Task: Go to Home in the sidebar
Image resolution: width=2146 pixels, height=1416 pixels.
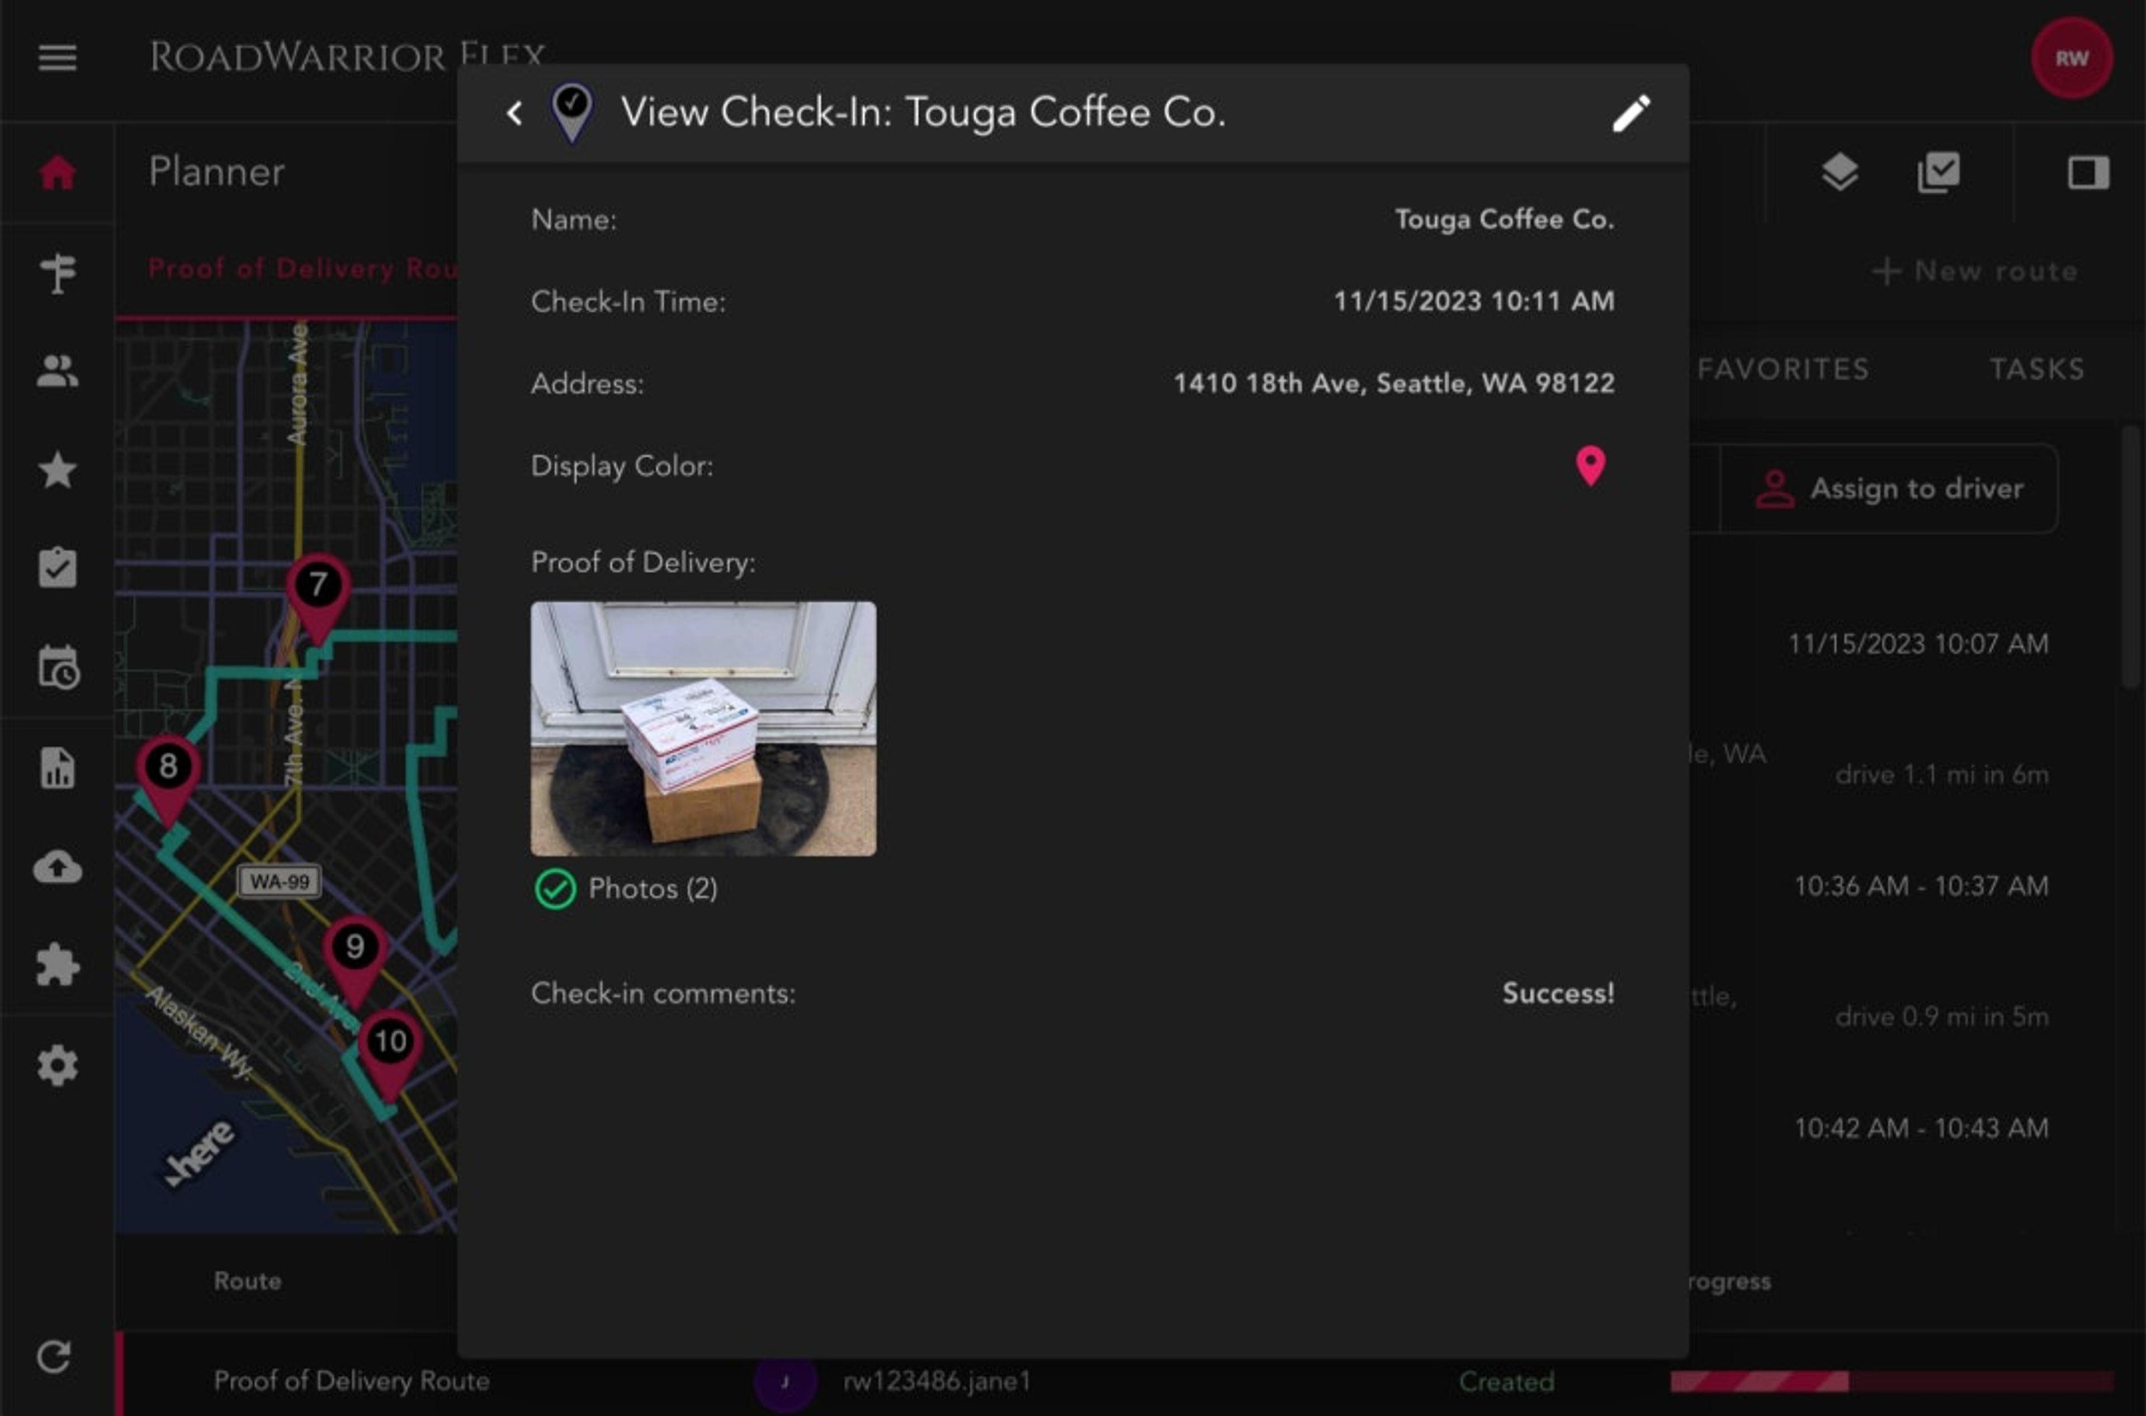Action: (57, 172)
